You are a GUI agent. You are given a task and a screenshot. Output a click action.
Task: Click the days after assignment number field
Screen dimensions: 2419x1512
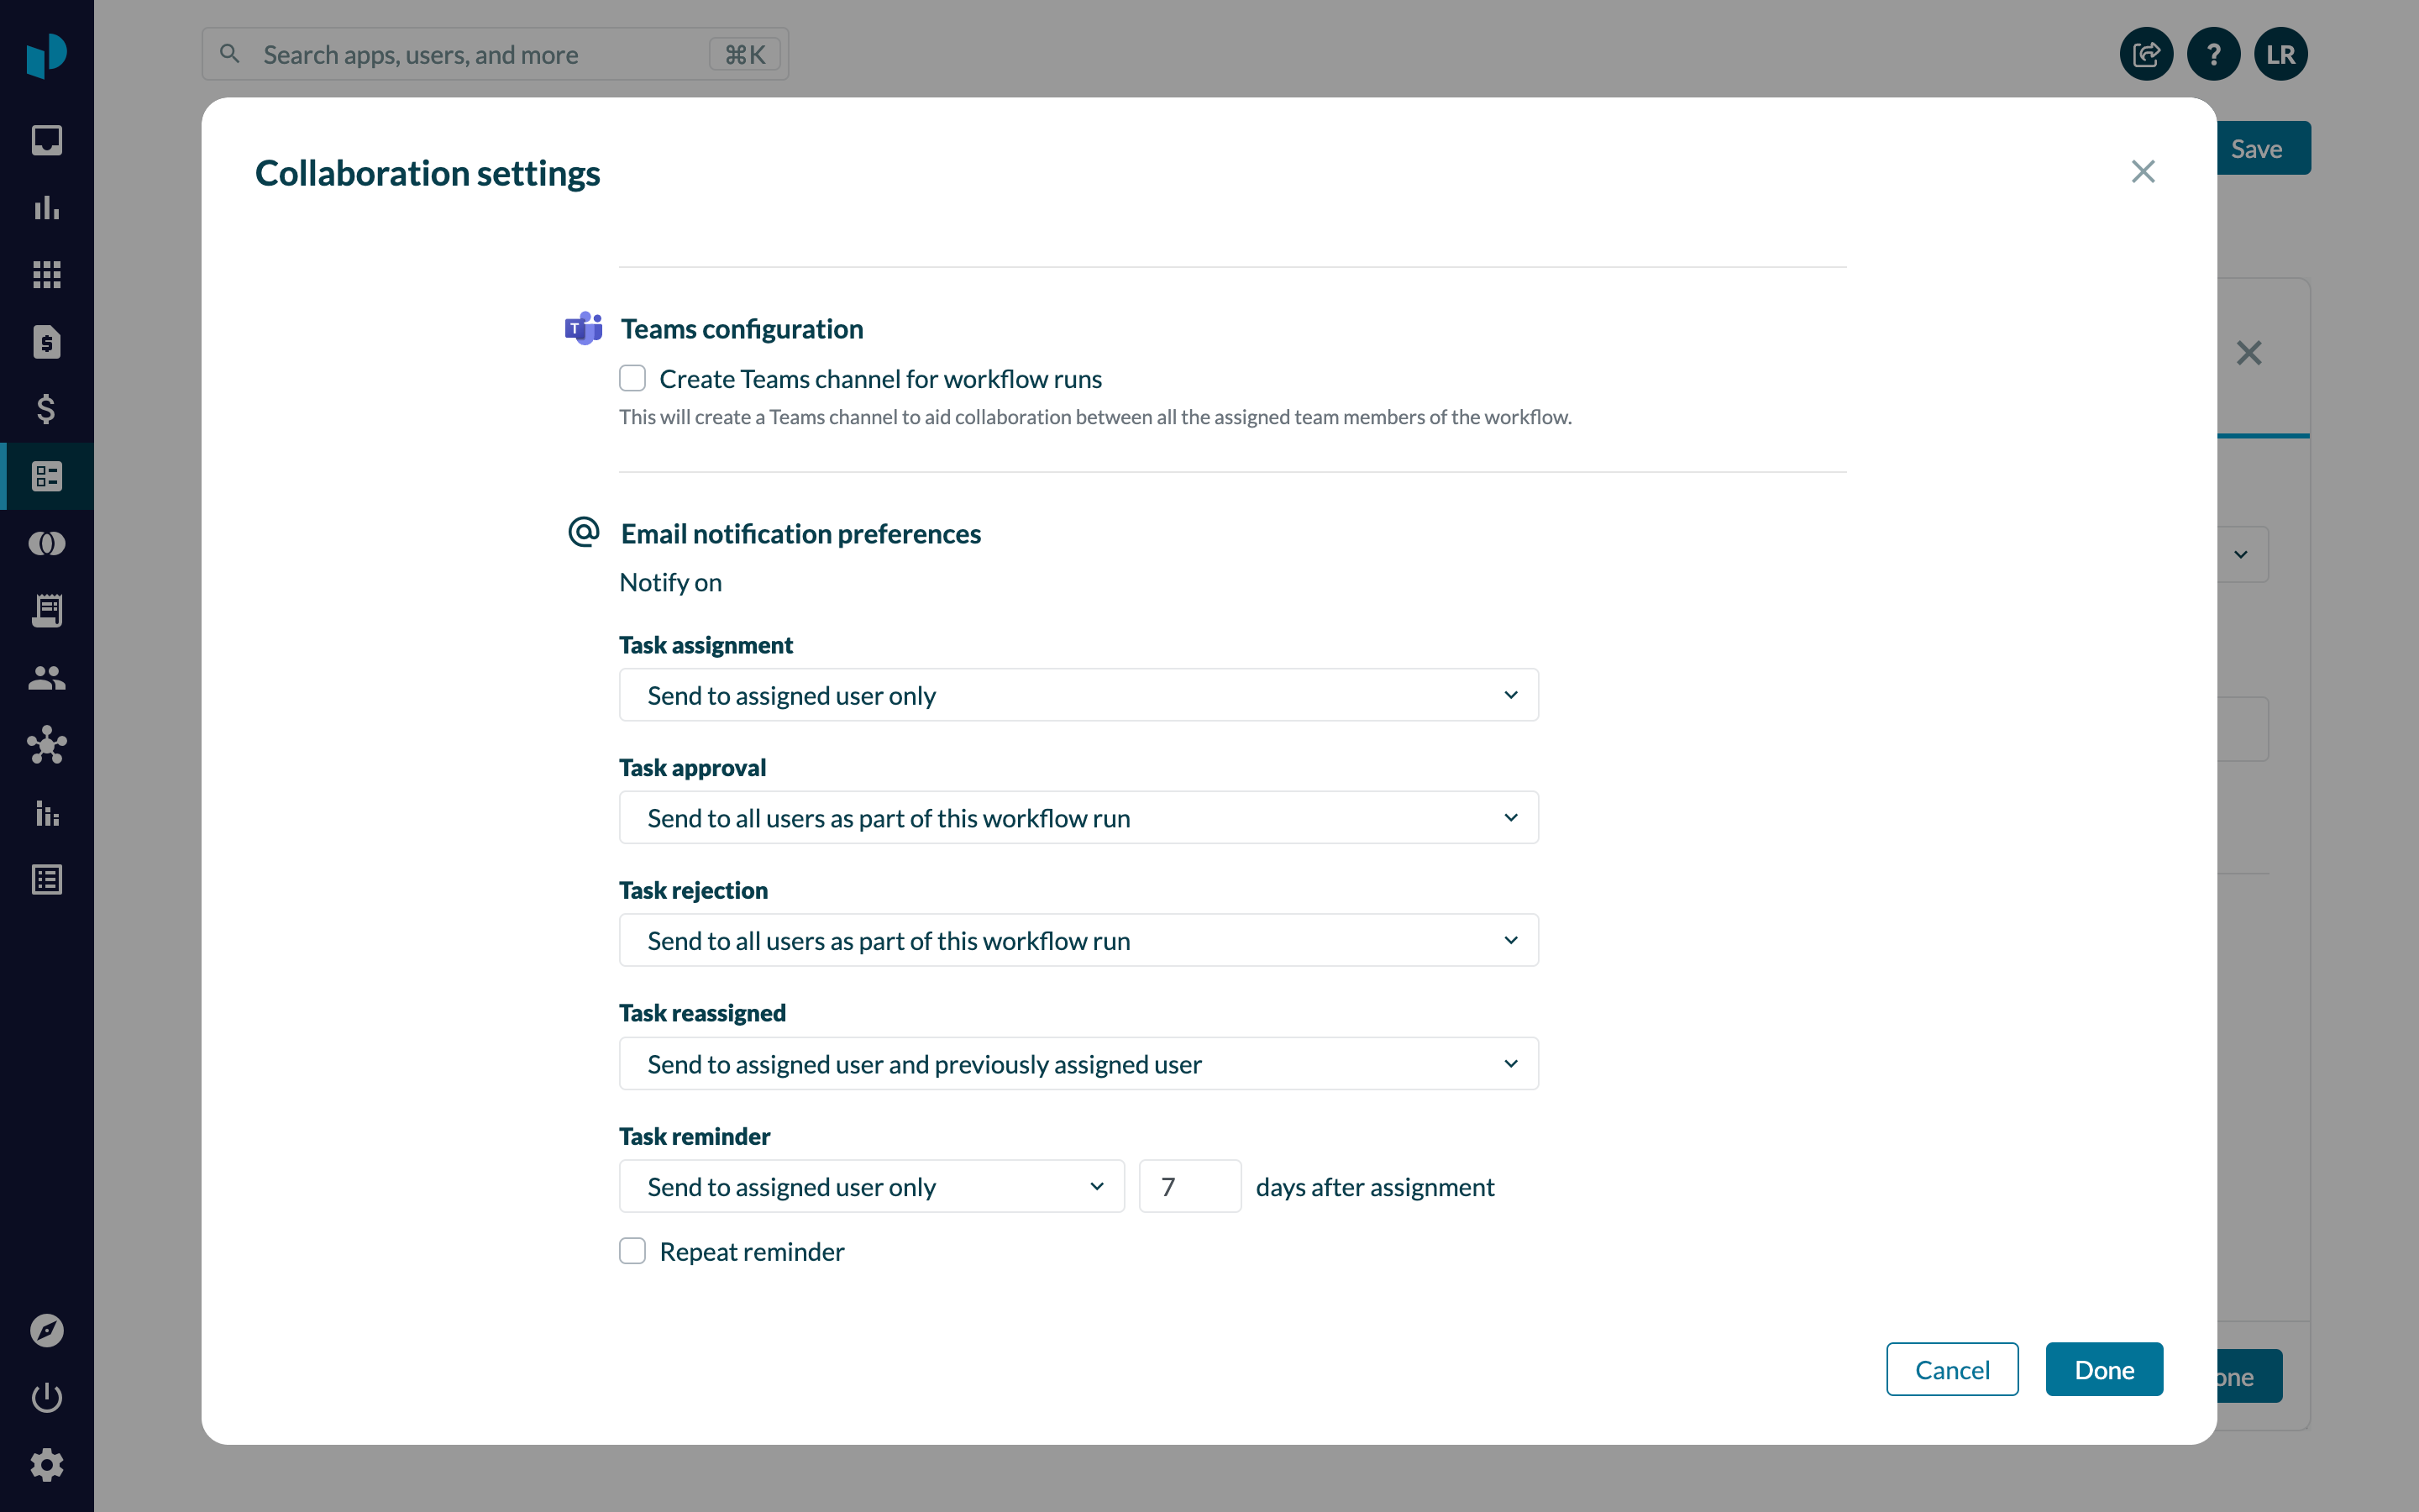1189,1187
